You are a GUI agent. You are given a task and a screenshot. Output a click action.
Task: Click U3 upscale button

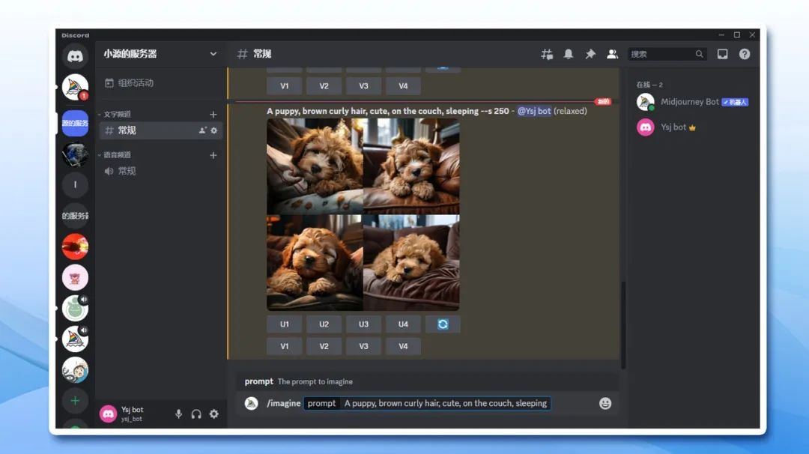click(364, 324)
